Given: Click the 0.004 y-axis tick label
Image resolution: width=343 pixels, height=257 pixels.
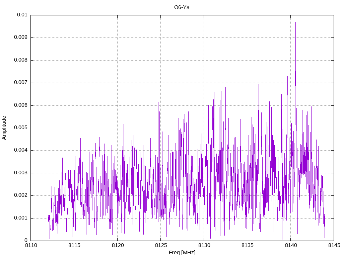Looking at the screenshot, I should [x=21, y=150].
